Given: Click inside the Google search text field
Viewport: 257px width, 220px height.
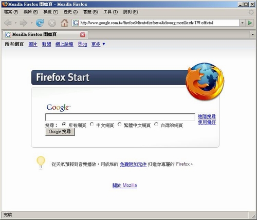Looking at the screenshot, I should tap(120, 117).
